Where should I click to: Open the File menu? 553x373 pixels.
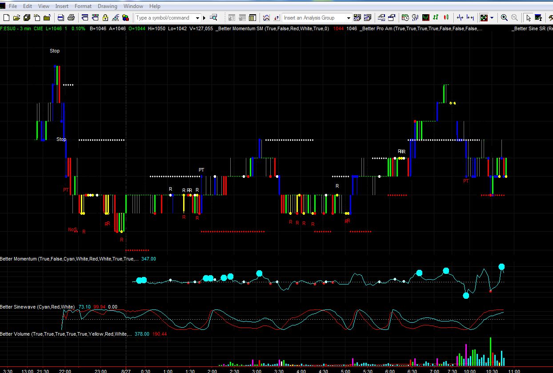pyautogui.click(x=13, y=6)
